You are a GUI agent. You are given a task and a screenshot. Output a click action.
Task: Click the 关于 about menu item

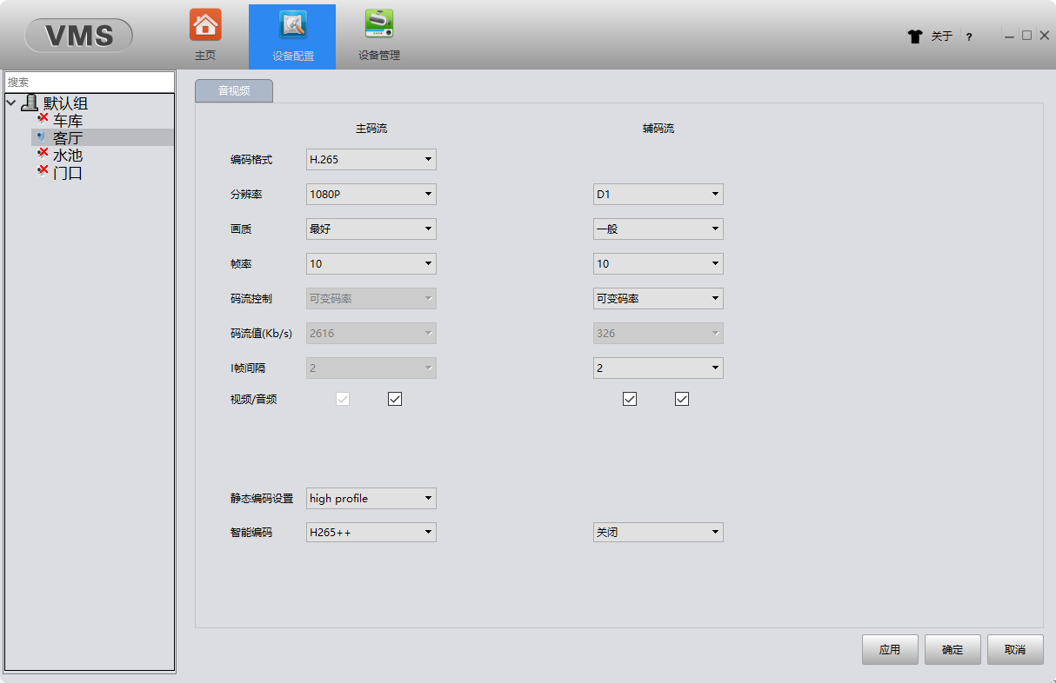[942, 36]
